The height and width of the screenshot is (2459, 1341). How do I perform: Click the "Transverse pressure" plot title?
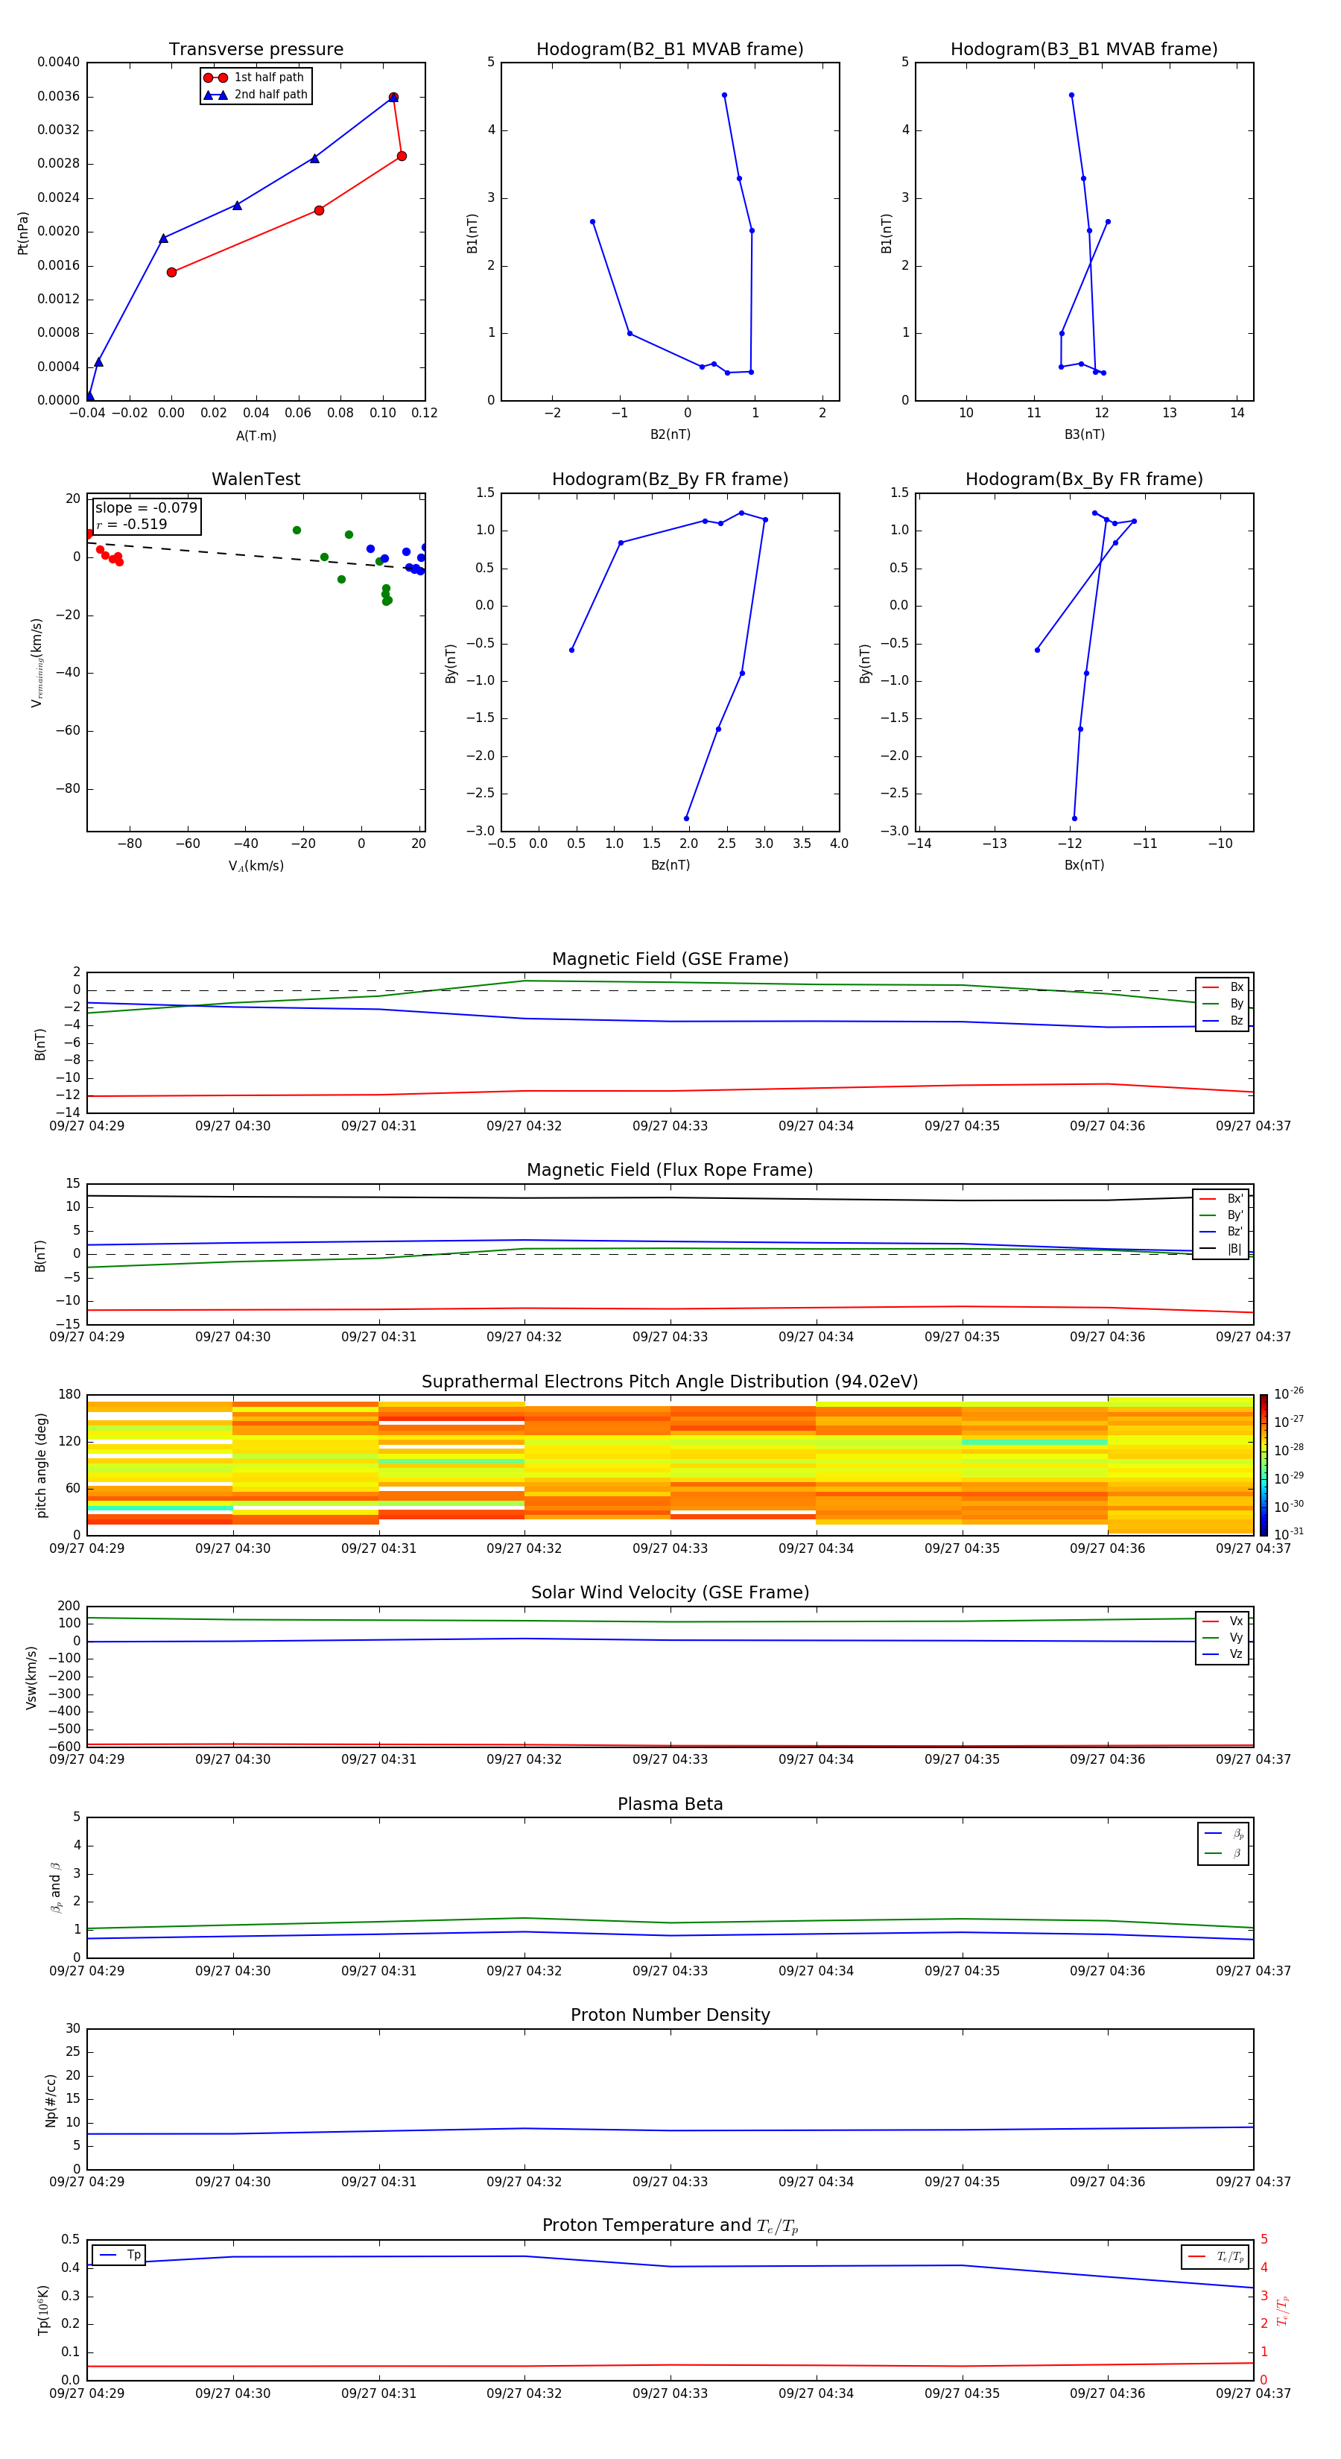click(256, 50)
